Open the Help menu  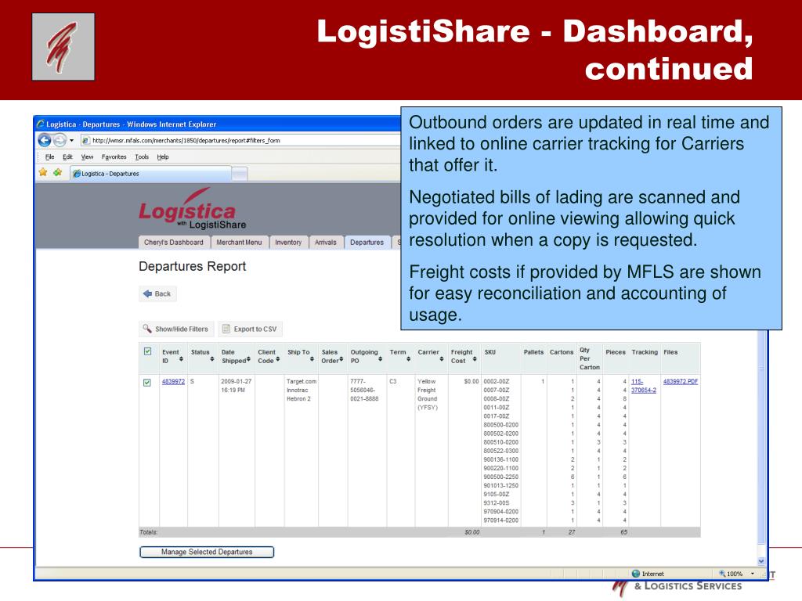coord(163,157)
